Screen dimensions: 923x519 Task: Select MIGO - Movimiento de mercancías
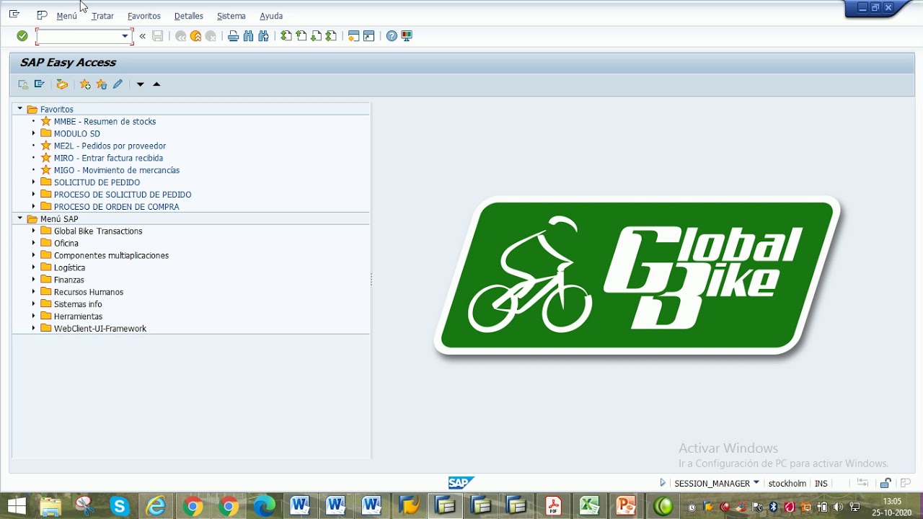(x=117, y=170)
